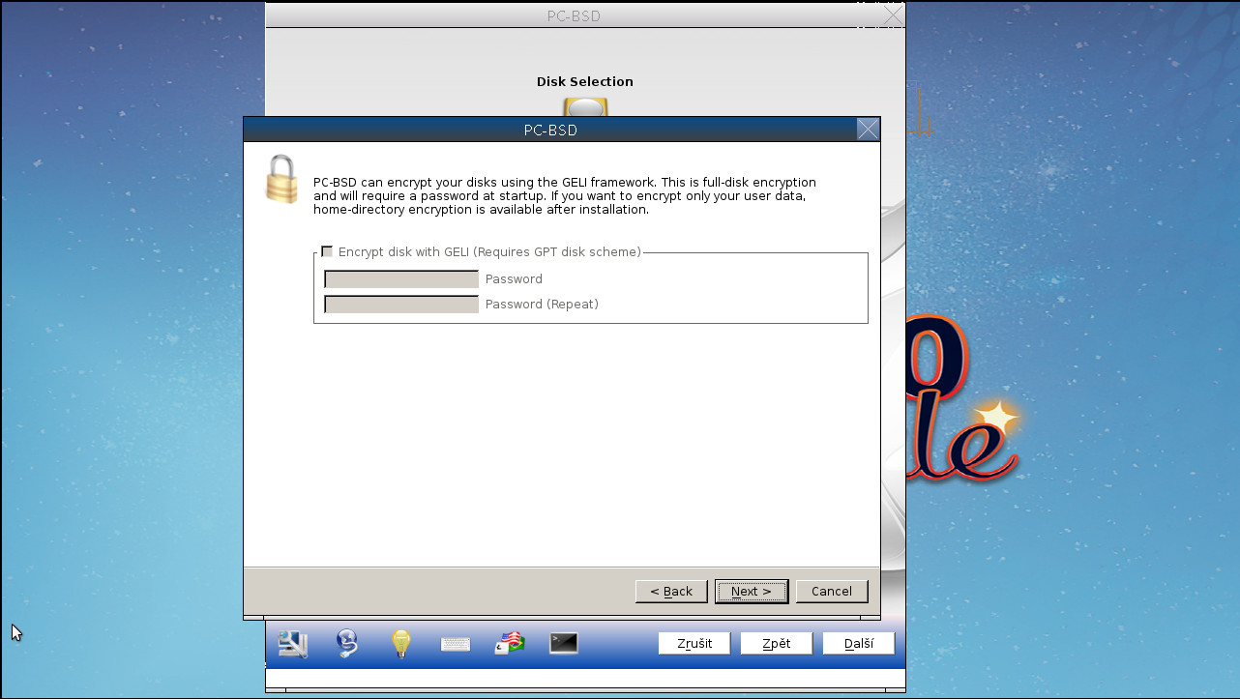Click the Zrušit button
Viewport: 1240px width, 699px height.
pos(694,642)
